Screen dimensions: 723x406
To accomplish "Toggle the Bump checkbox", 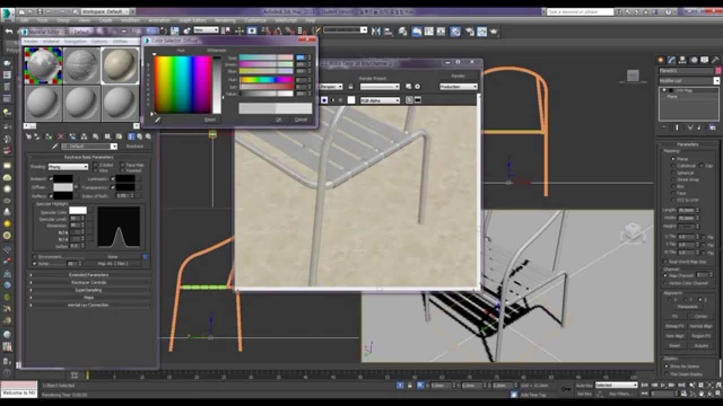I will click(x=34, y=263).
